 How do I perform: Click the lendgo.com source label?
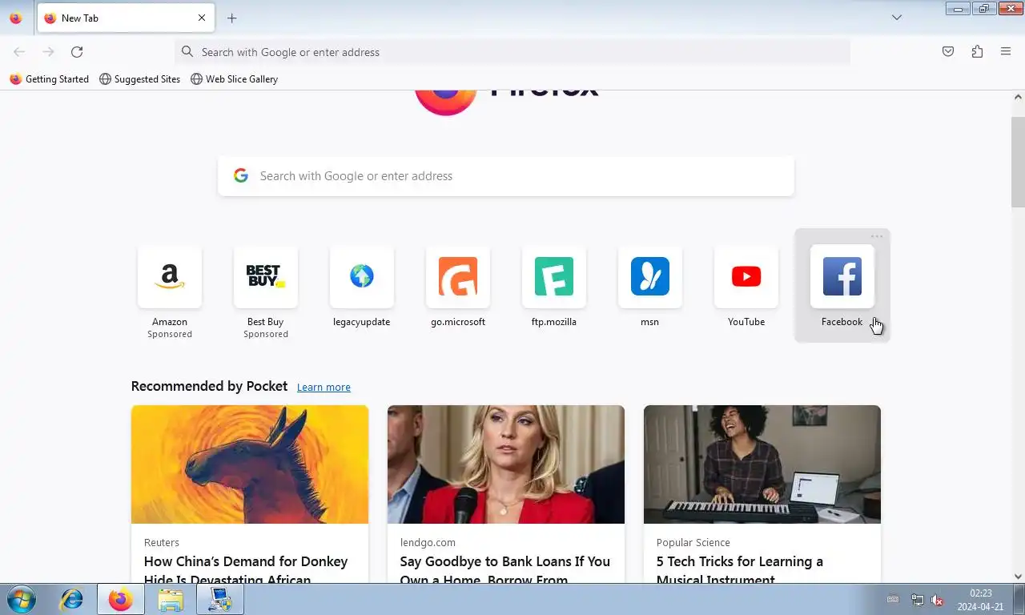428,543
